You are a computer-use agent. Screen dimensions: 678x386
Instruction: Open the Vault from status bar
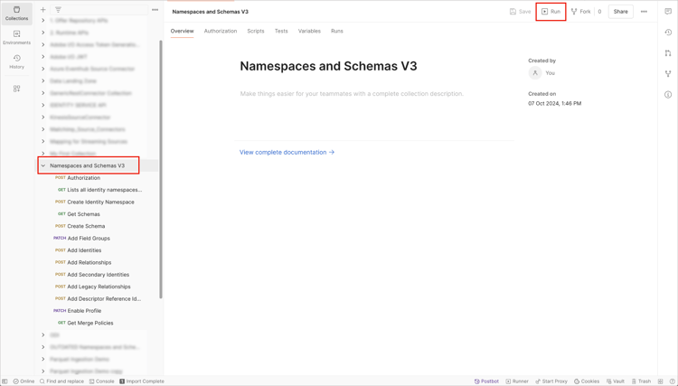pos(616,381)
